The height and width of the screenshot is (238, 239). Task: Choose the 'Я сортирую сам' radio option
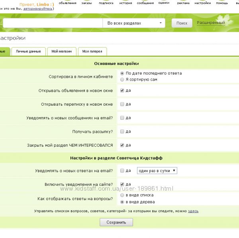pyautogui.click(x=122, y=80)
